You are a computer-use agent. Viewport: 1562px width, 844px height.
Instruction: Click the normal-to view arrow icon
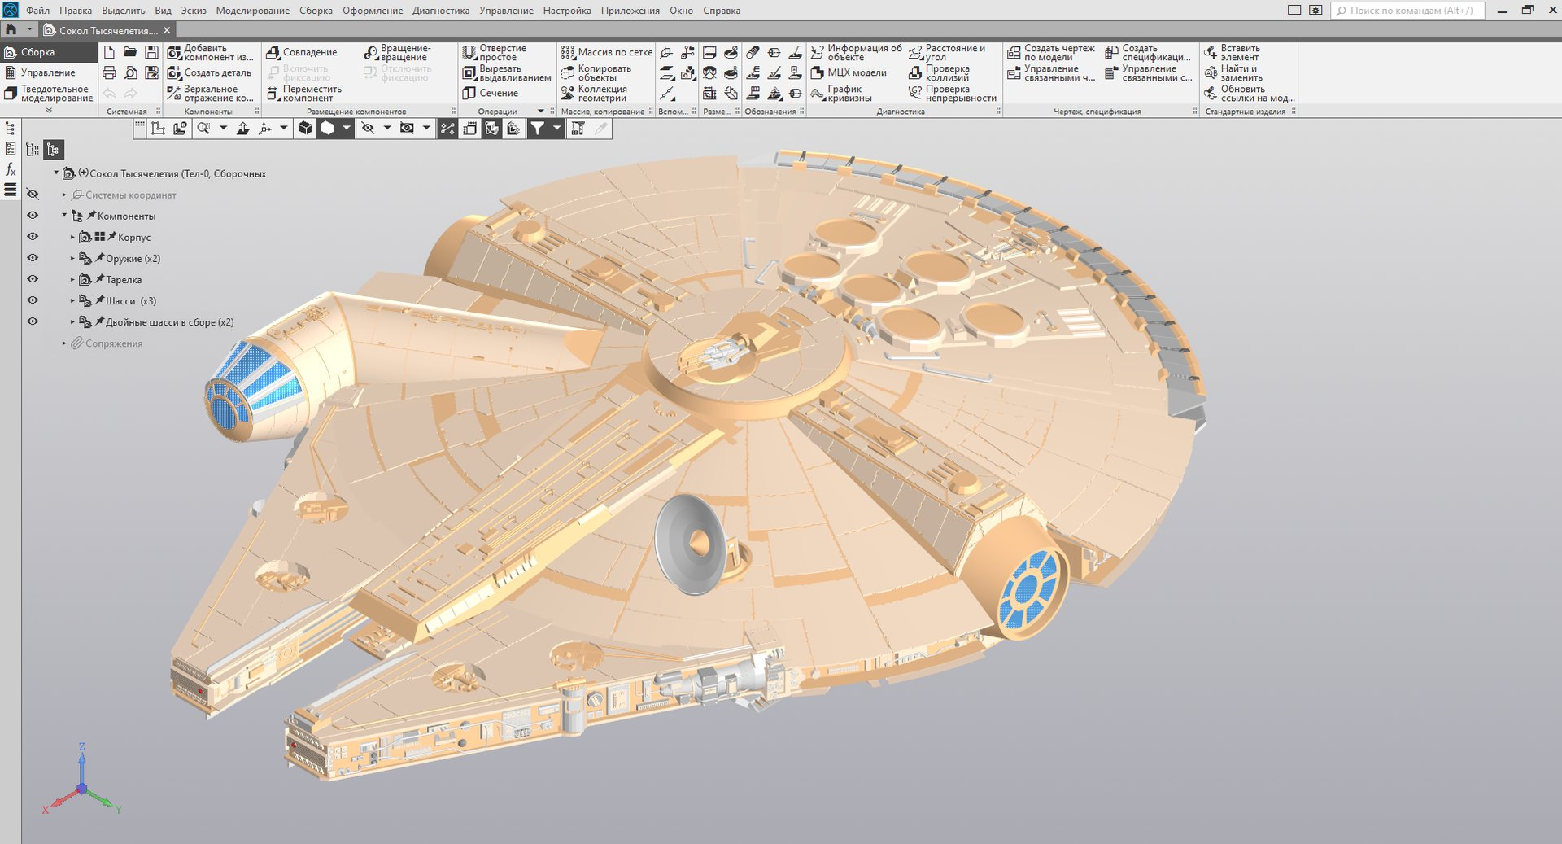(242, 129)
